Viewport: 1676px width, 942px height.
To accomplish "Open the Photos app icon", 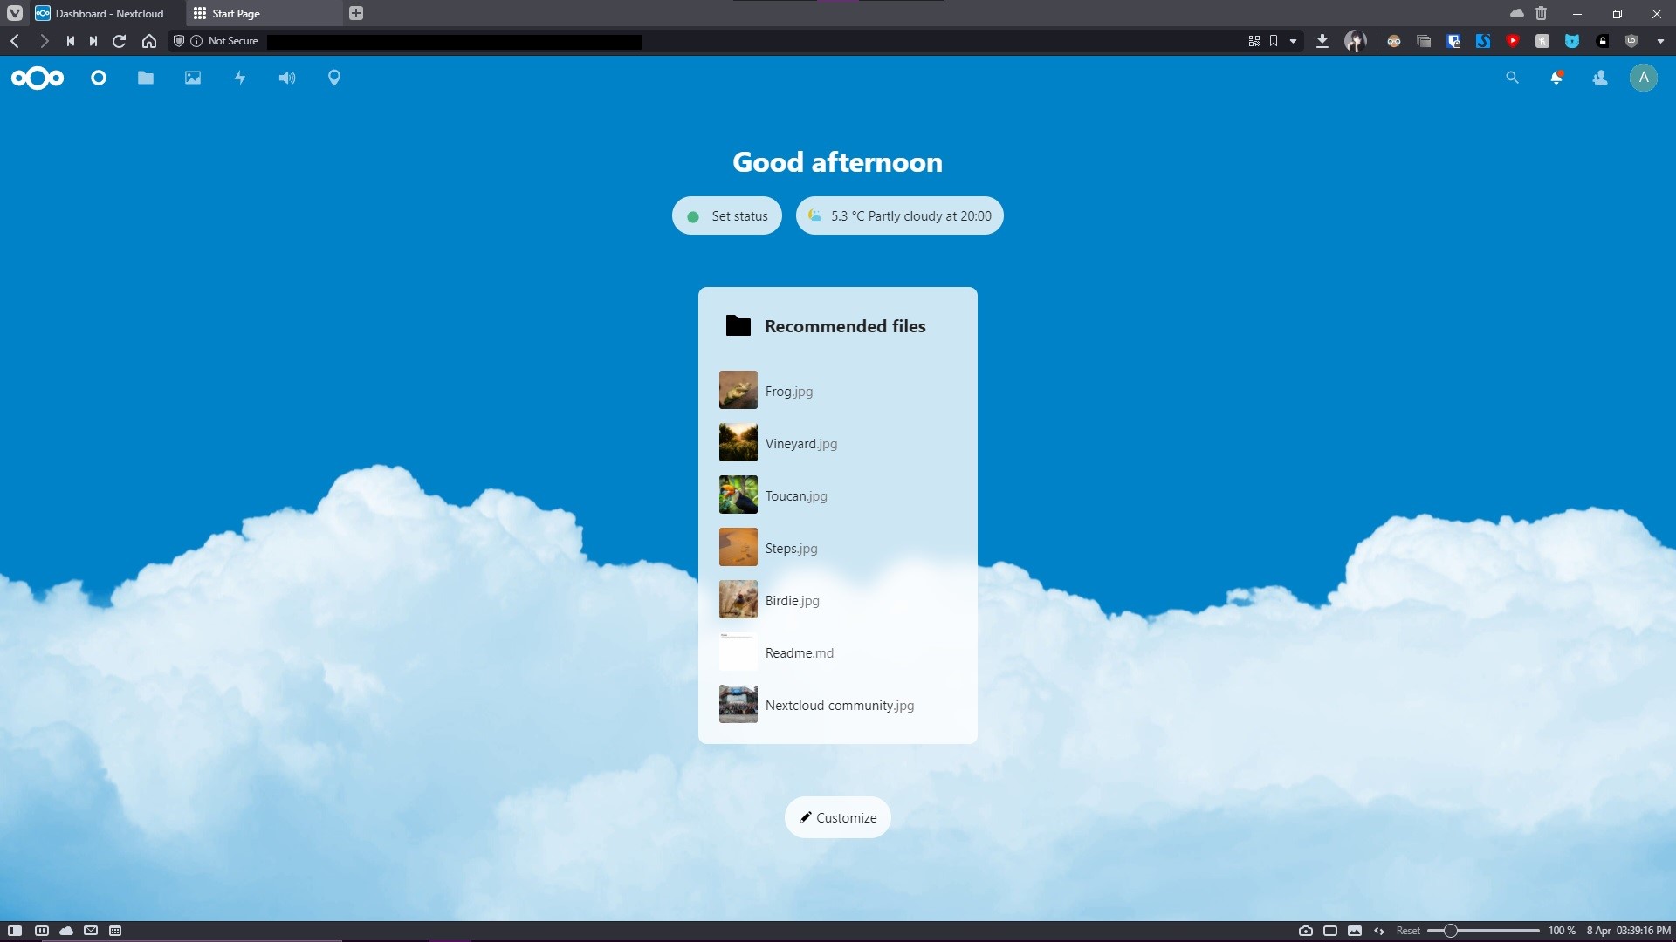I will pyautogui.click(x=193, y=78).
